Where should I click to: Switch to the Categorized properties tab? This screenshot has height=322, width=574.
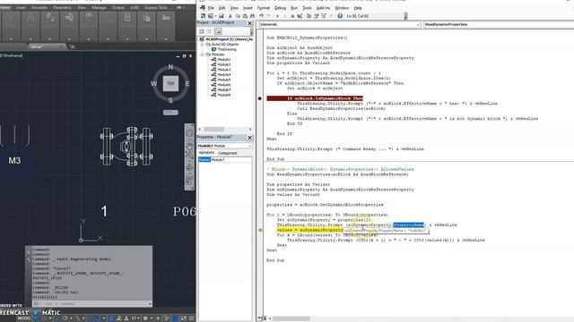227,153
